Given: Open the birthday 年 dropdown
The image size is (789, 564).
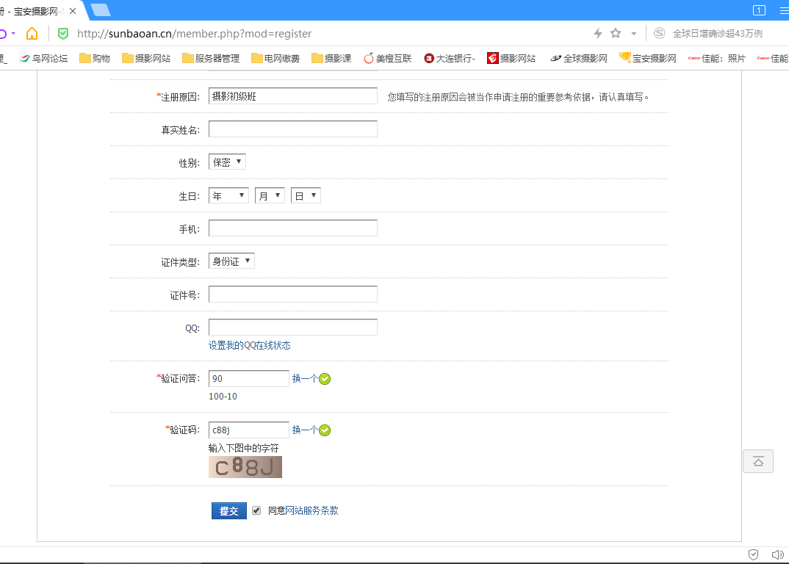Looking at the screenshot, I should [228, 196].
